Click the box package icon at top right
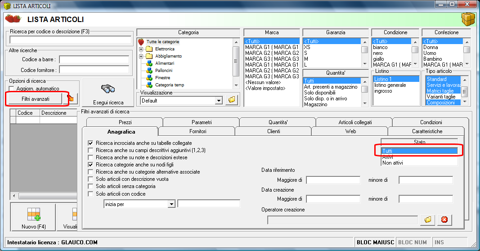This screenshot has width=480, height=251. [468, 19]
